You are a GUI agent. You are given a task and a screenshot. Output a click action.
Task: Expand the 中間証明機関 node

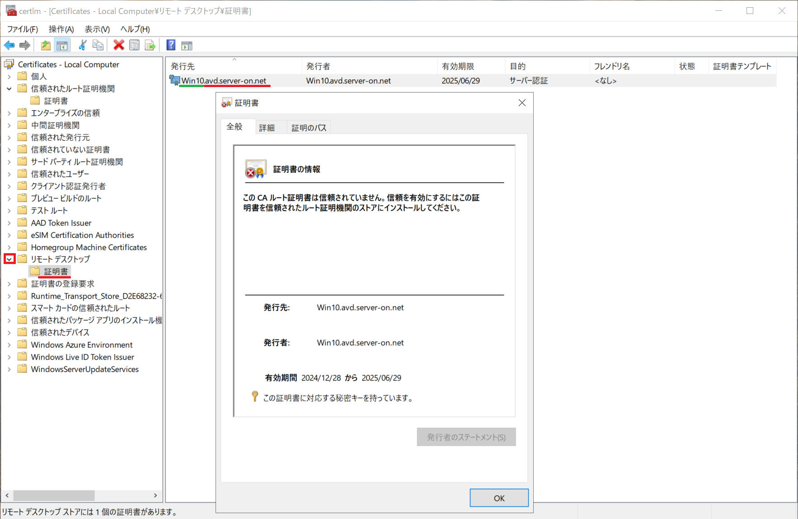click(x=9, y=125)
